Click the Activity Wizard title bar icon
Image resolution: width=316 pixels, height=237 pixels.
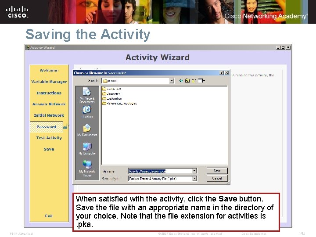click(x=28, y=47)
